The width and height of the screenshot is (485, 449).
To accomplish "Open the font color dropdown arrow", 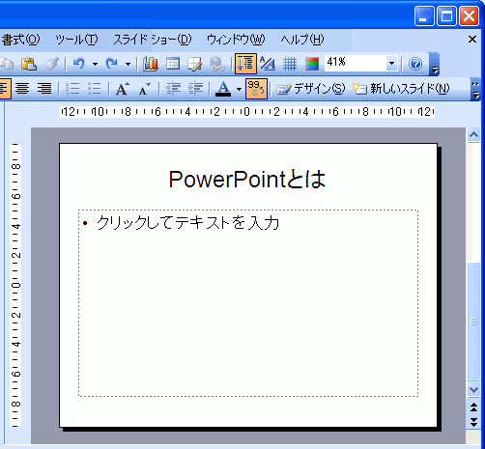I will point(239,89).
